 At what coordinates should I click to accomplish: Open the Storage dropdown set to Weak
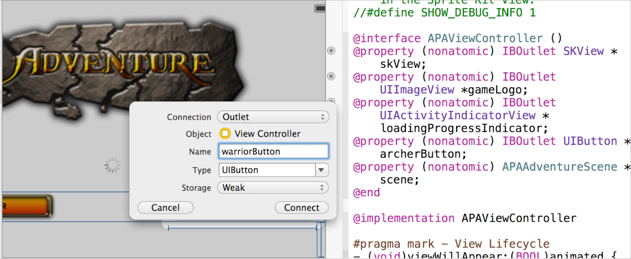pos(273,188)
